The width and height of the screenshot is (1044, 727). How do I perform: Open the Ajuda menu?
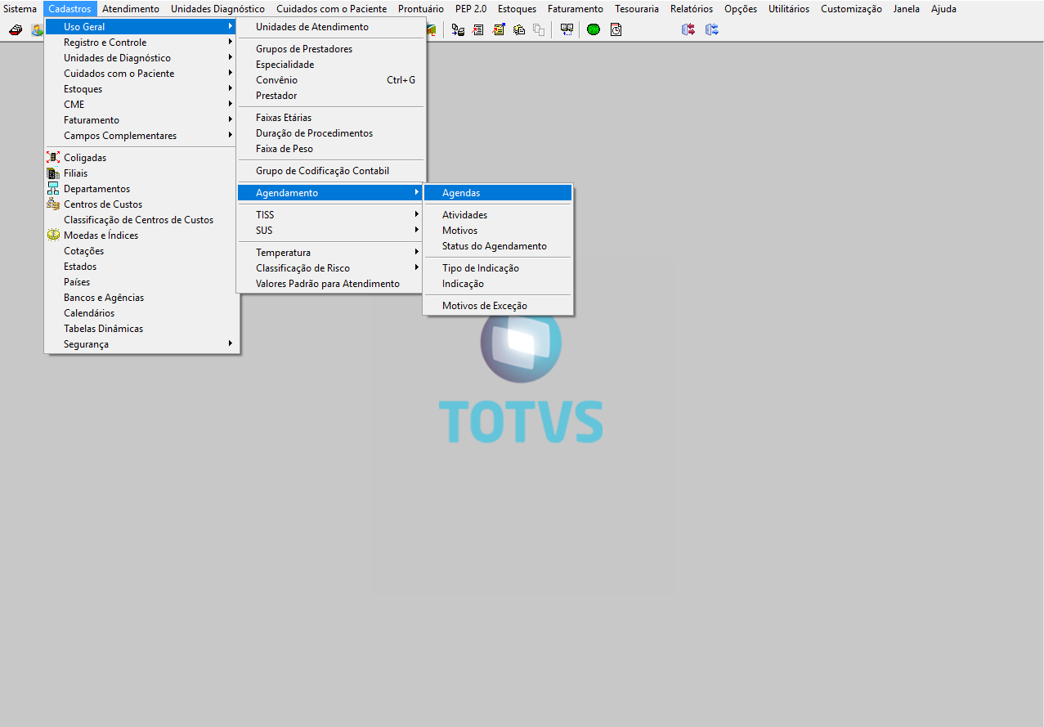point(943,9)
